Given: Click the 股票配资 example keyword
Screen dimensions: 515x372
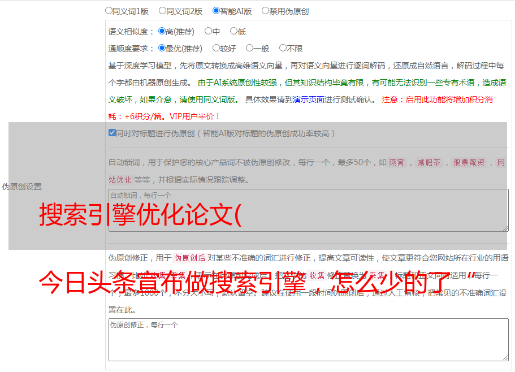Looking at the screenshot, I should click(469, 162).
